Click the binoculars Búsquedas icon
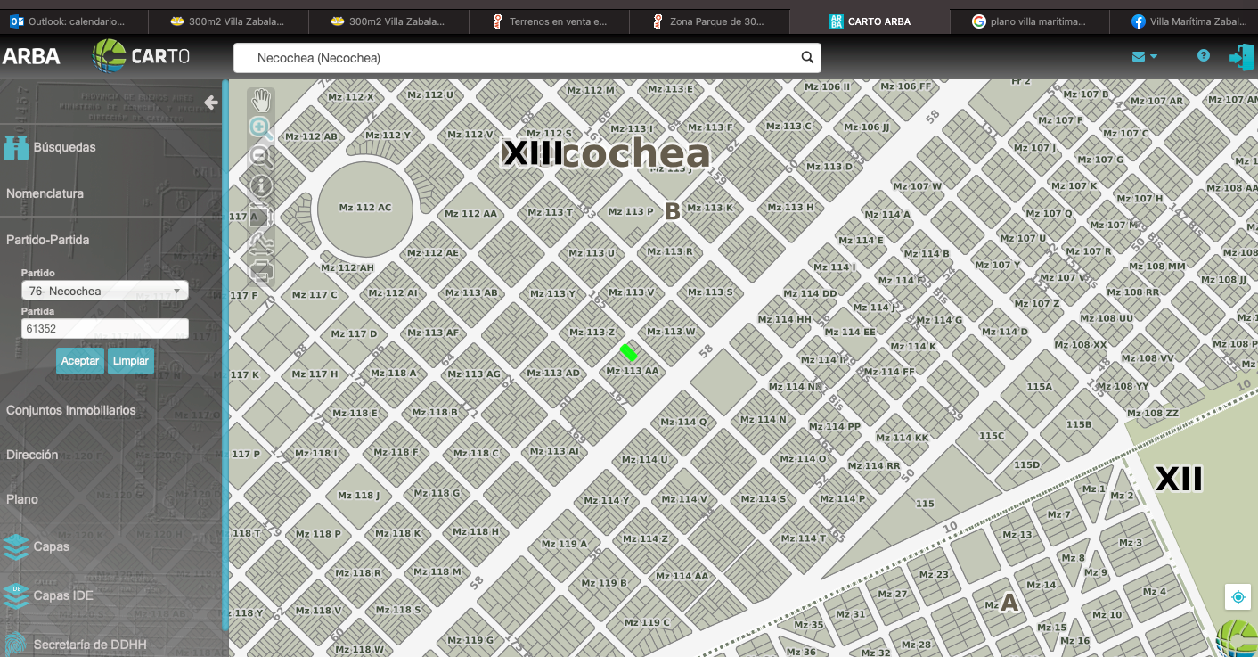The width and height of the screenshot is (1258, 657). [16, 147]
